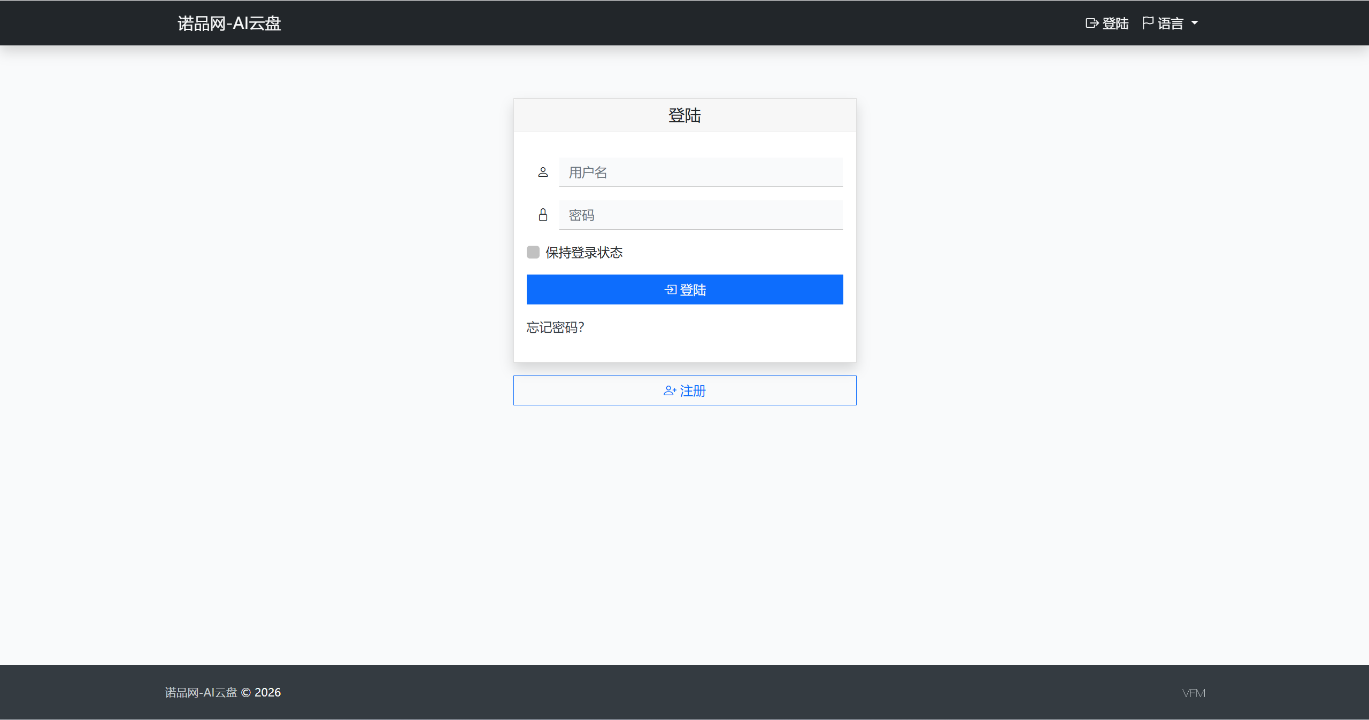Focus the 密码 password input field

click(x=701, y=215)
